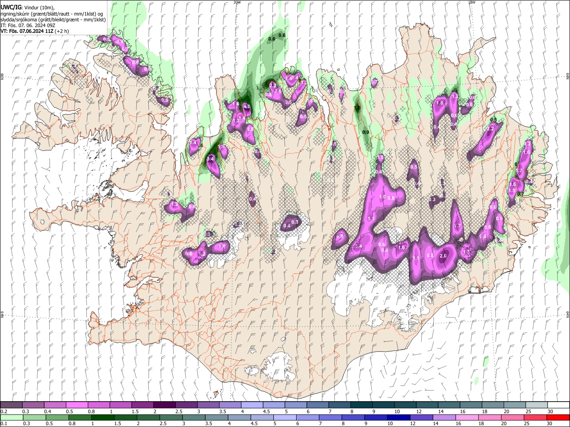Image resolution: width=570 pixels, height=427 pixels.
Task: Click the '15W' longitude label
Action: click(472, 2)
